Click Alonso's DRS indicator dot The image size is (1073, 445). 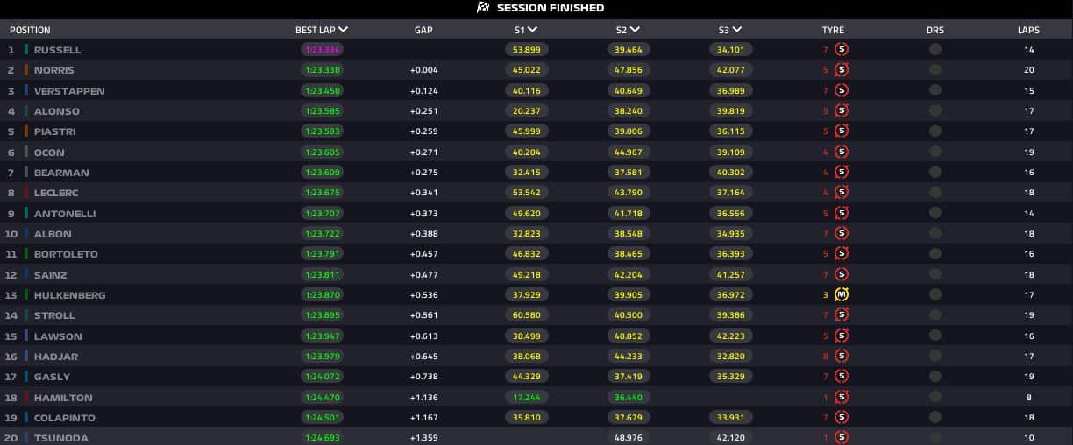tap(935, 111)
